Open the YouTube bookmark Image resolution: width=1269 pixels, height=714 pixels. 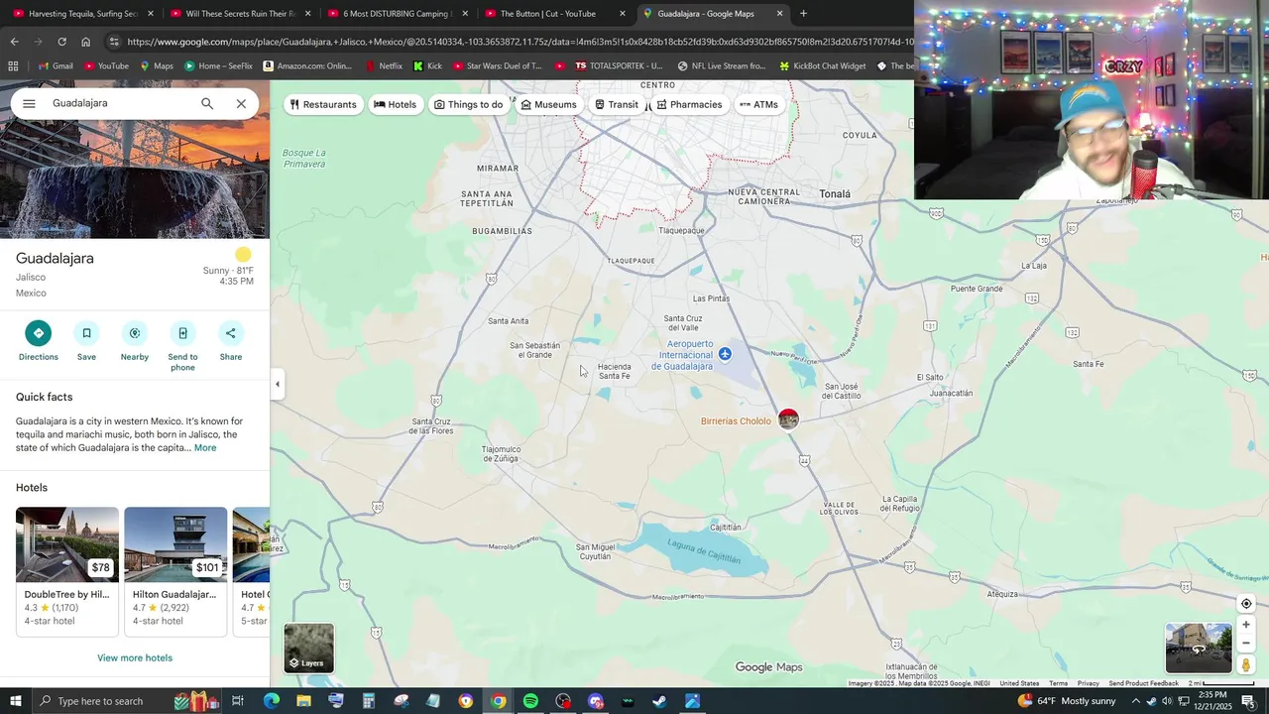pyautogui.click(x=106, y=66)
